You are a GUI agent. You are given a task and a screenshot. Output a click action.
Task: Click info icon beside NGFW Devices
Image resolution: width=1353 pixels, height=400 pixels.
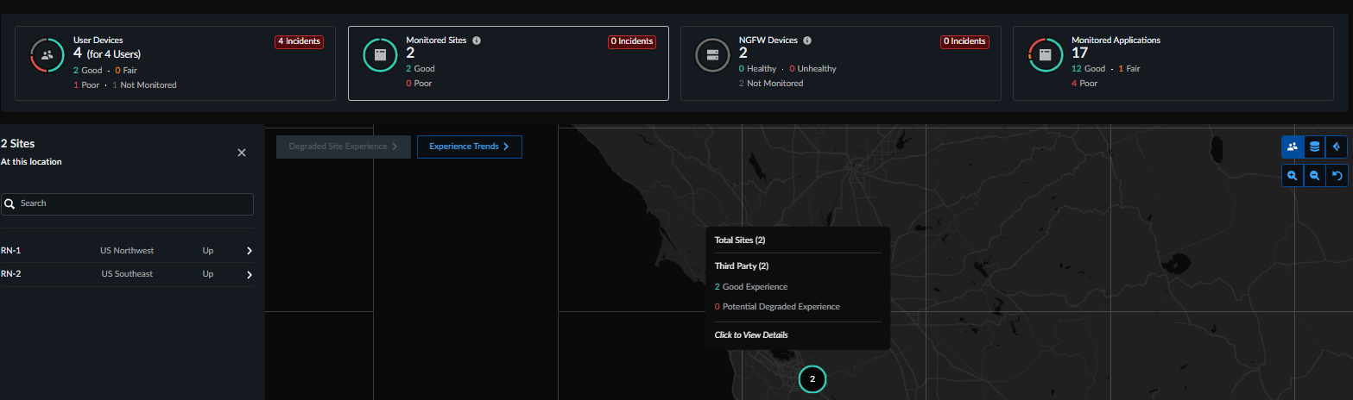click(x=807, y=41)
